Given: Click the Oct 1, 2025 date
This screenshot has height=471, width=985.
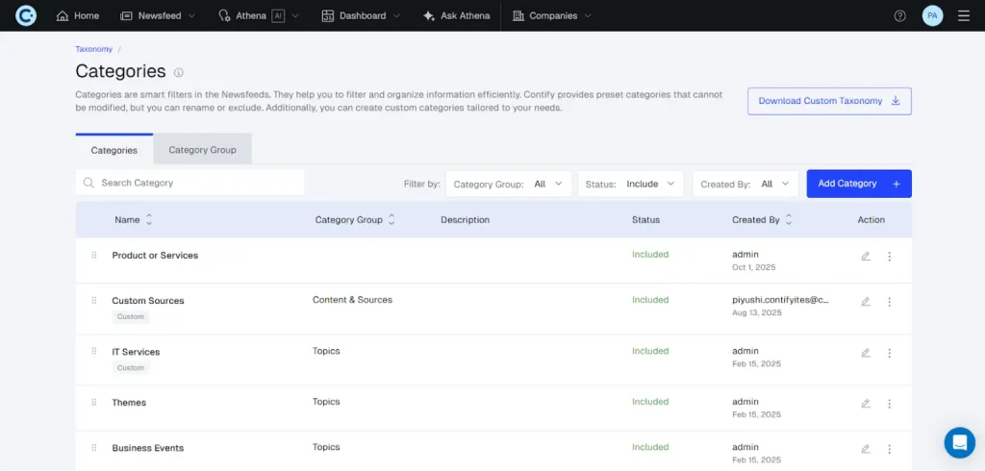Looking at the screenshot, I should [x=754, y=267].
